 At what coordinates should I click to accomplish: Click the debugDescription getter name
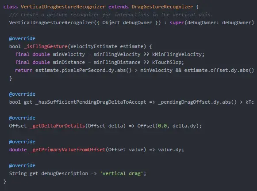[65, 173]
